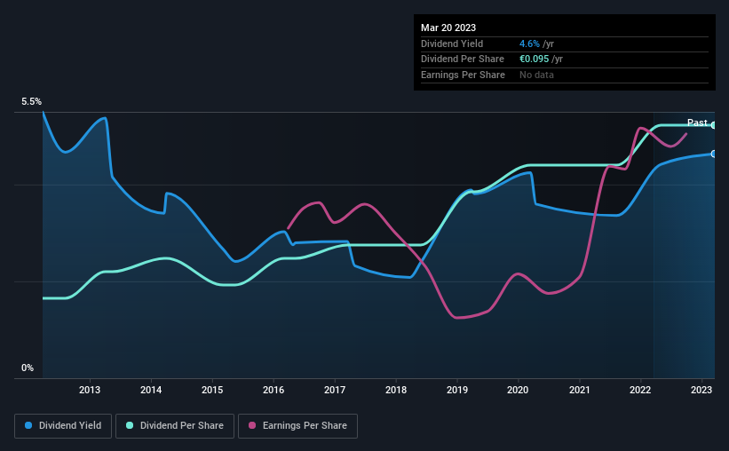Click the Mar 20 2023 tooltip date

click(448, 28)
